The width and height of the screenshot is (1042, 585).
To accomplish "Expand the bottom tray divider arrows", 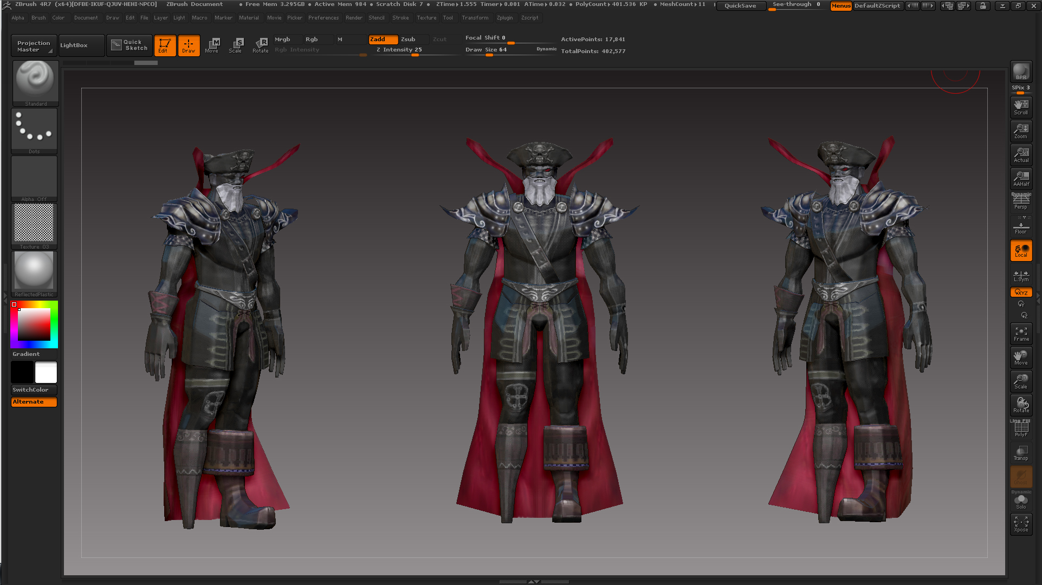I will [x=534, y=581].
